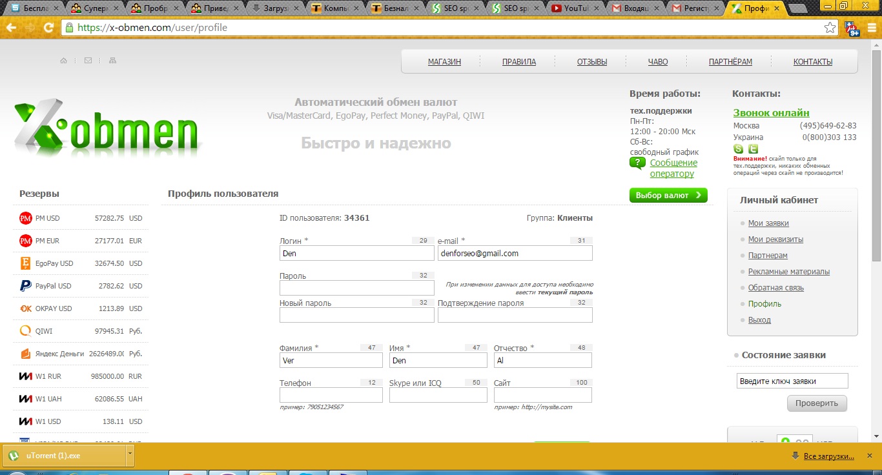This screenshot has height=475, width=882.
Task: Open the sitemap icon in the header
Action: pos(113,61)
